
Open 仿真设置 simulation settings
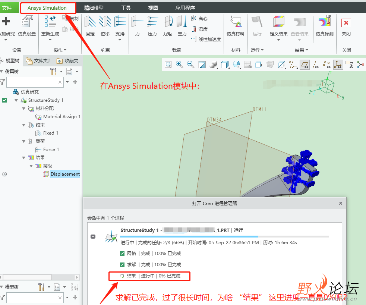click(27, 25)
